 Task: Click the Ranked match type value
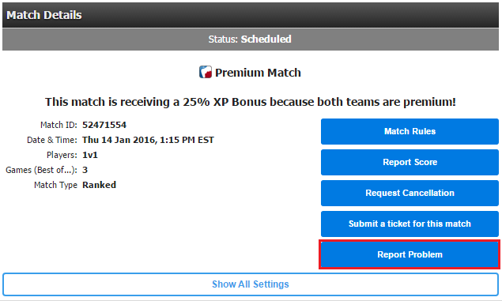100,185
